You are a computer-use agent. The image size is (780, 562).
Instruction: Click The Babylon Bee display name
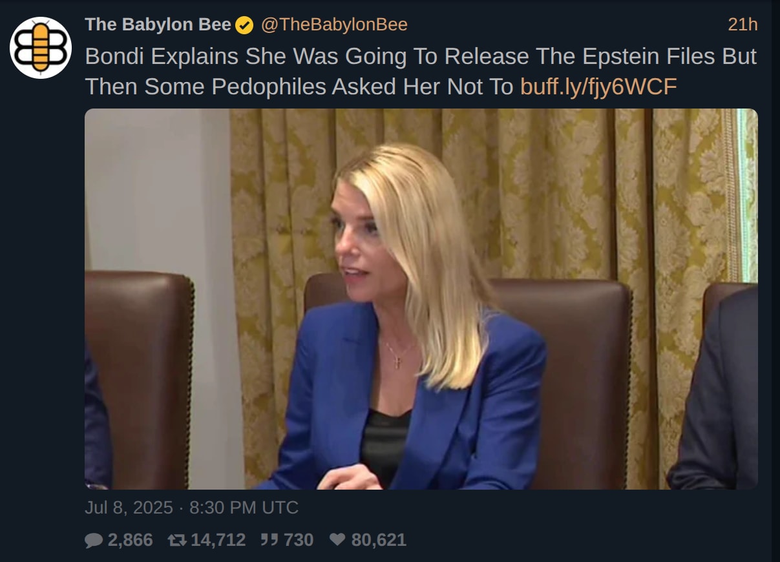(x=158, y=25)
